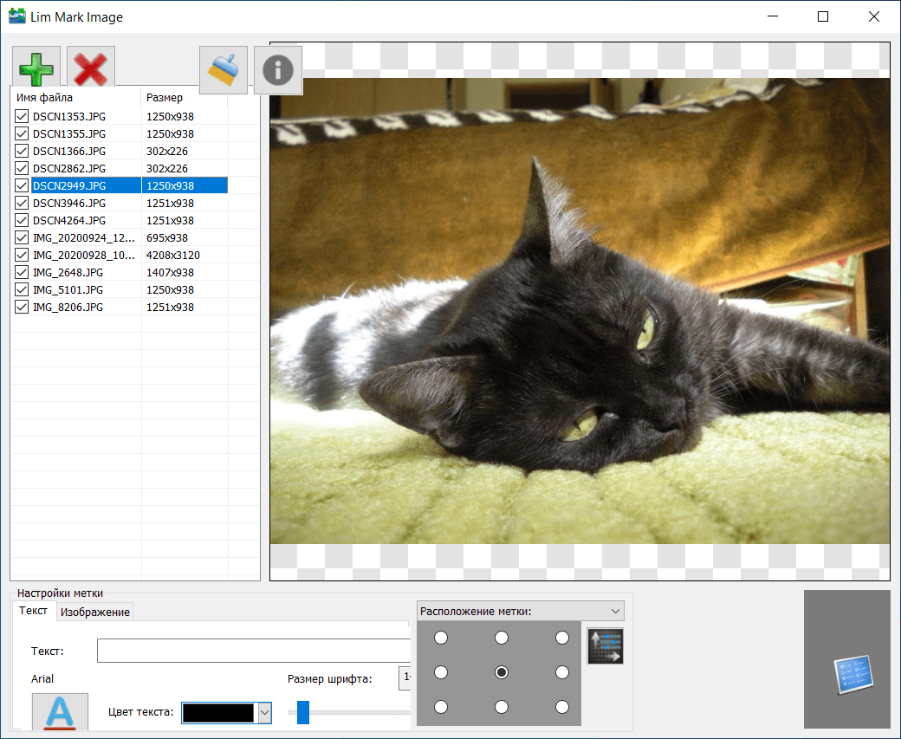
Task: Select the IMG_8206.JPG file row
Action: point(120,307)
